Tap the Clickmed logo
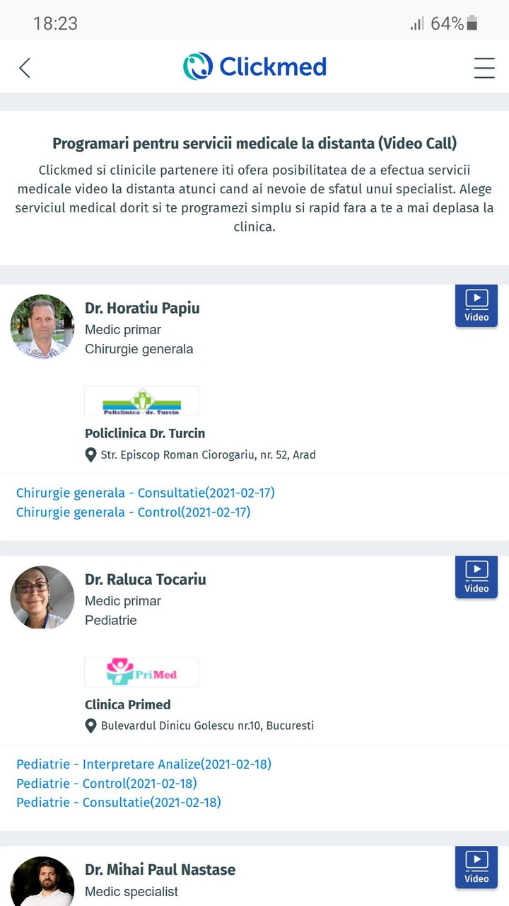The width and height of the screenshot is (509, 906). [x=255, y=67]
